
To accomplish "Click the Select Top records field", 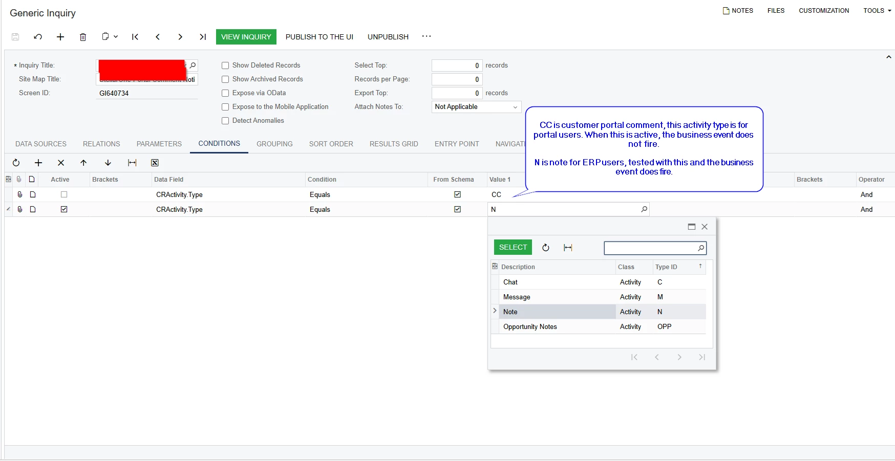I will [457, 65].
